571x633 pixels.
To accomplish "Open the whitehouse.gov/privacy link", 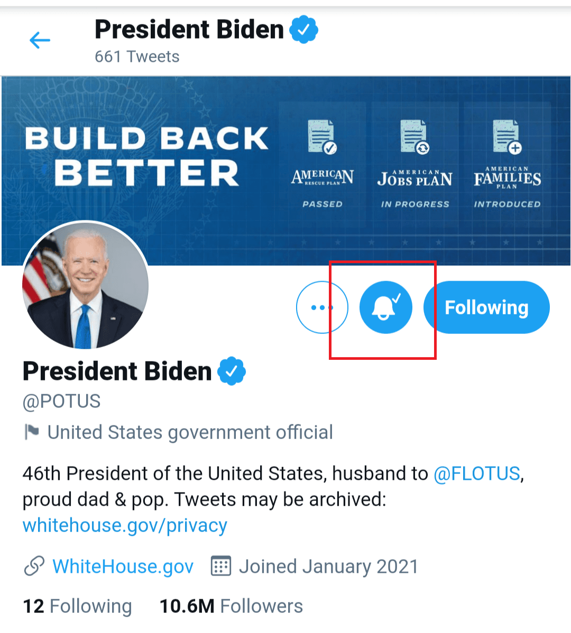I will point(125,525).
